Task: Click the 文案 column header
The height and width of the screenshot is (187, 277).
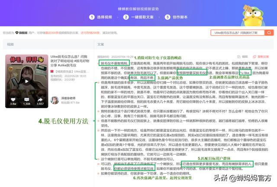Action: point(100,44)
